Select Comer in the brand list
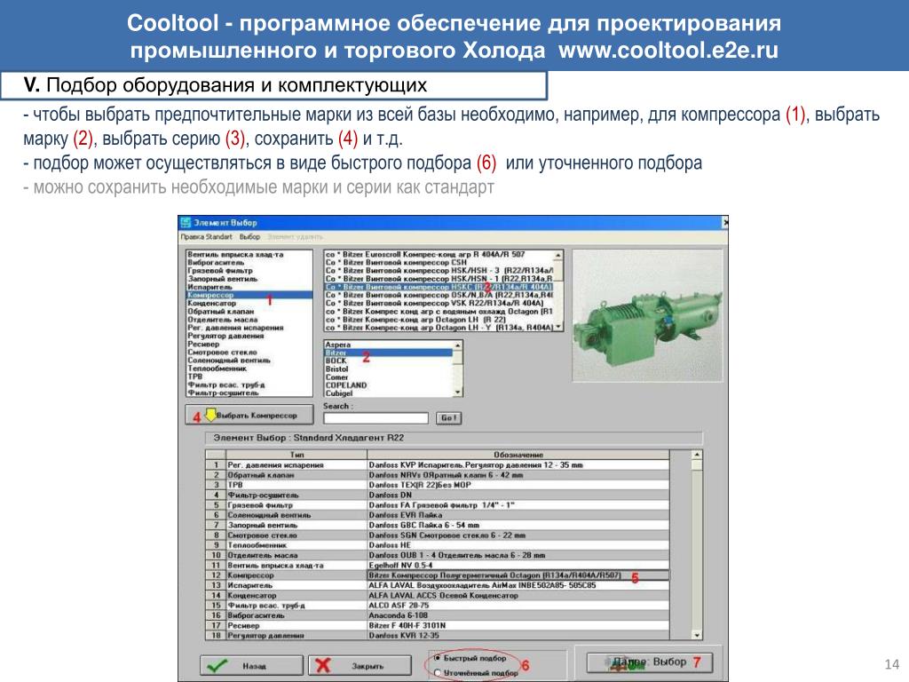Image resolution: width=909 pixels, height=682 pixels. pyautogui.click(x=389, y=377)
